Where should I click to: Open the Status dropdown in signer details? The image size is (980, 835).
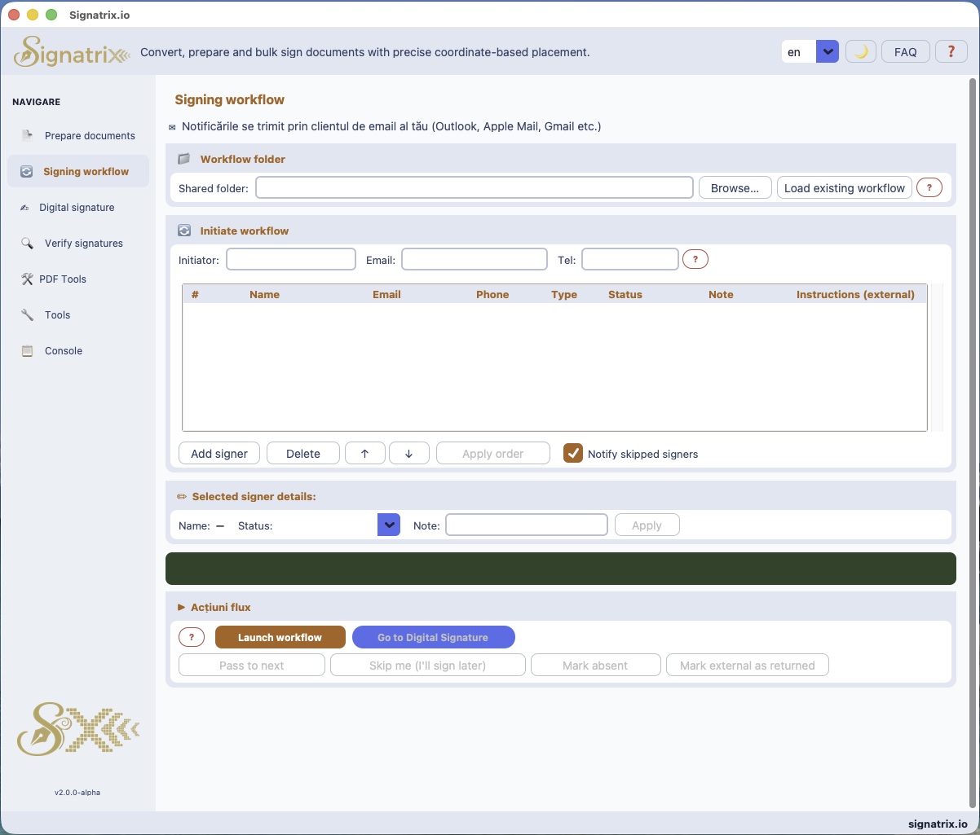coord(389,525)
